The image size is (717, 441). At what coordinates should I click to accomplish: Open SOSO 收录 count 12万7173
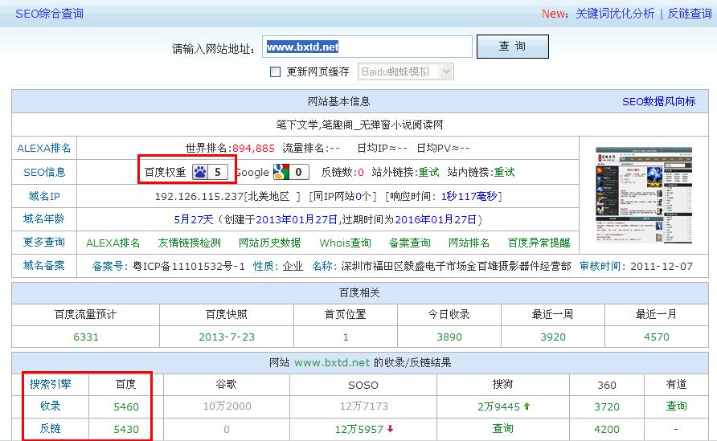364,406
